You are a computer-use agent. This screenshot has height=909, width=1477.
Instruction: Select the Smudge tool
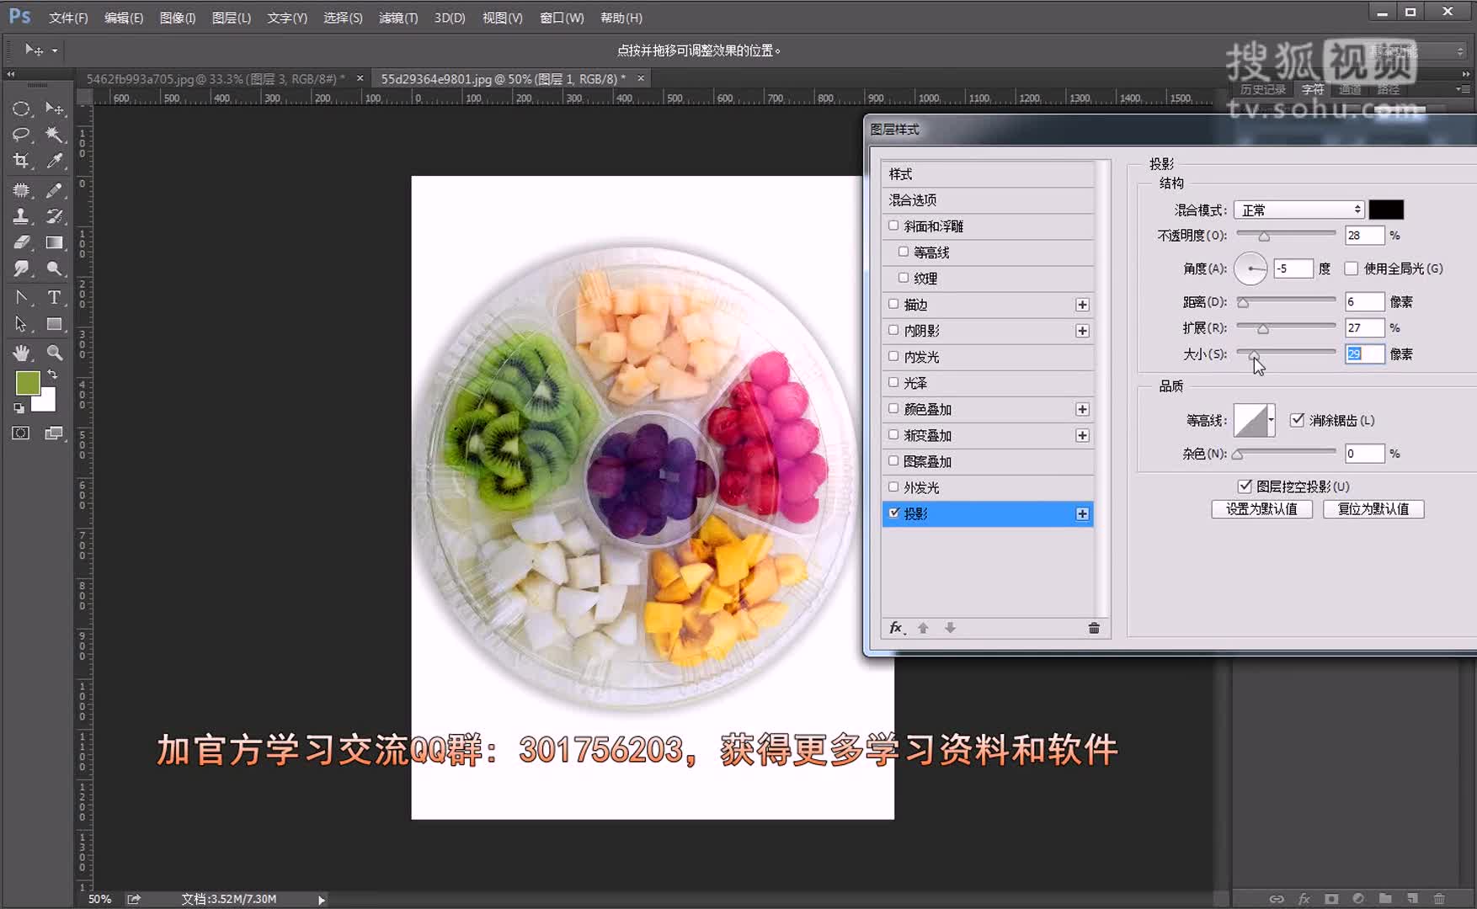click(21, 268)
